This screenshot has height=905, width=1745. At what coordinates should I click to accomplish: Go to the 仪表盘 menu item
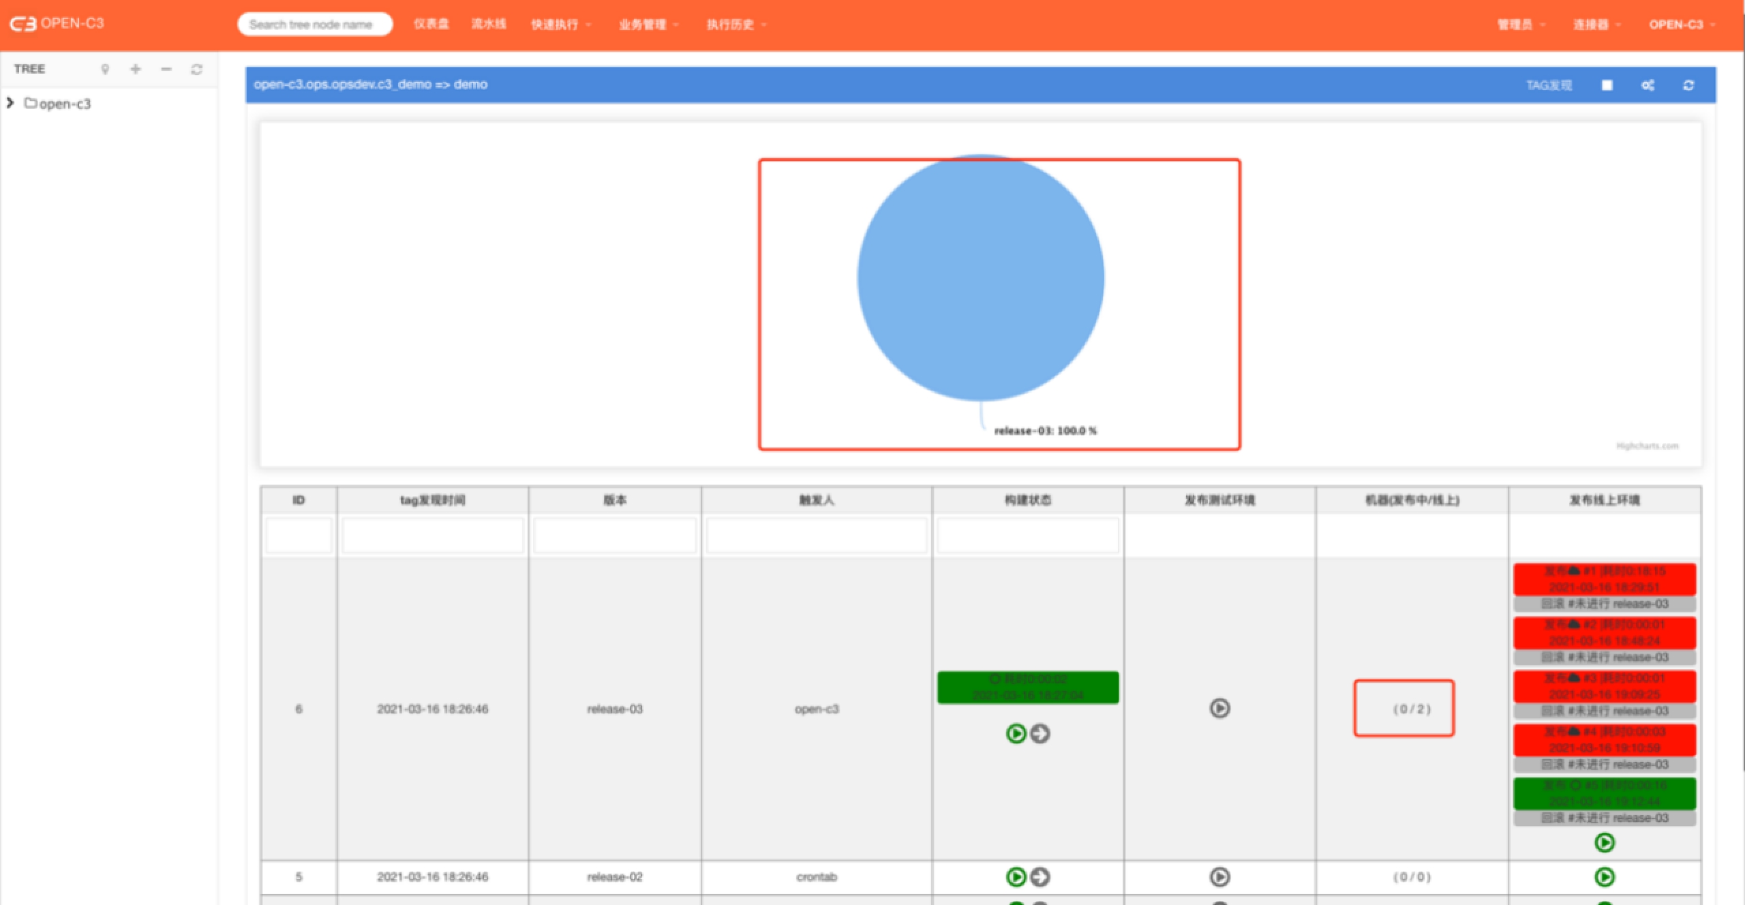click(431, 24)
